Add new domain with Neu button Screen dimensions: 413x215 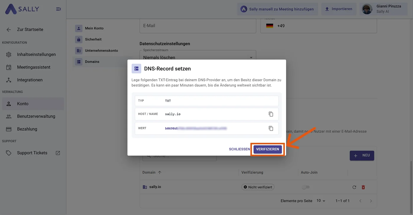362,155
